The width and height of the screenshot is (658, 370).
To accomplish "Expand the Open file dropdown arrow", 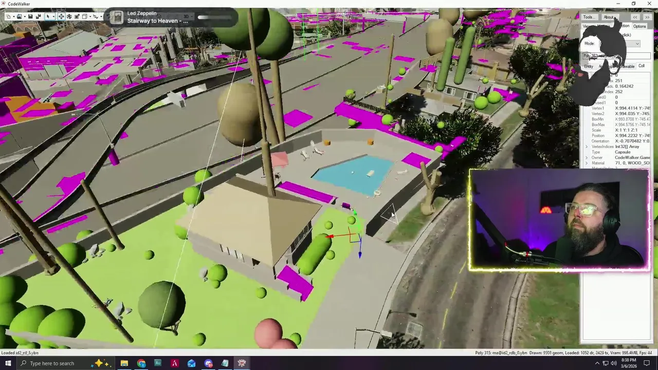I will [25, 16].
